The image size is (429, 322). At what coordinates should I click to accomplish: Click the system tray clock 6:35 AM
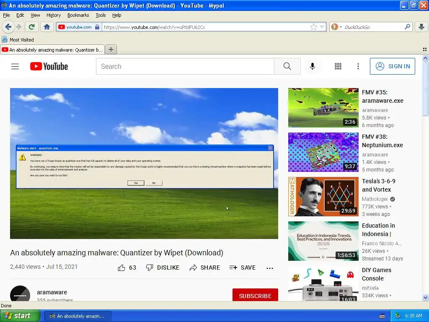(x=413, y=316)
